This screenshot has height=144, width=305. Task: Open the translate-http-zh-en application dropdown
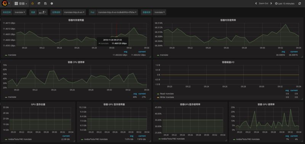[x=75, y=12]
